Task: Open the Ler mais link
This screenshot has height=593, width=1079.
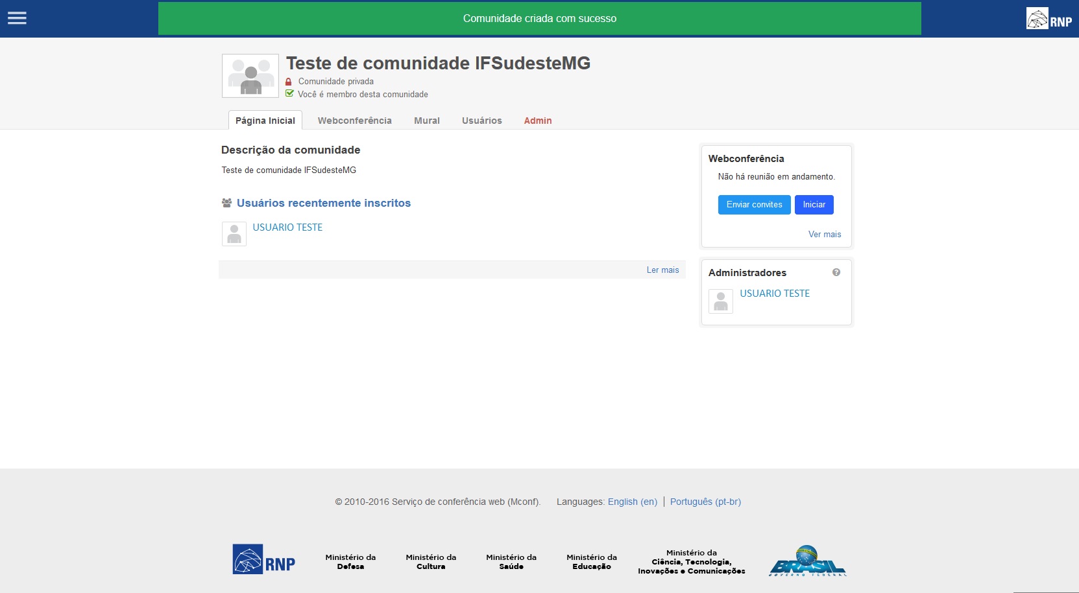Action: point(662,270)
